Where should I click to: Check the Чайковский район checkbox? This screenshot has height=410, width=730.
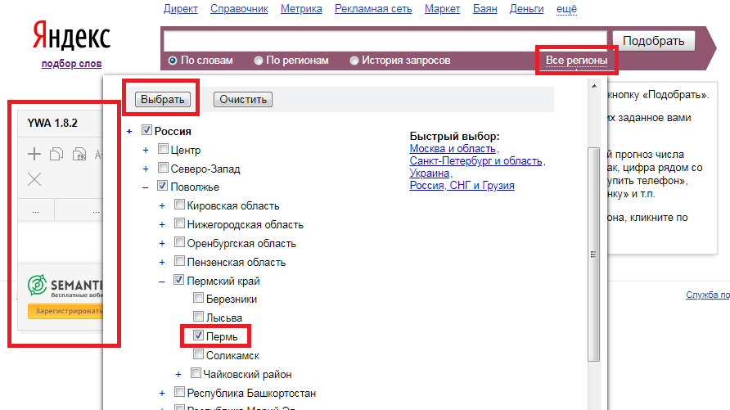point(196,373)
